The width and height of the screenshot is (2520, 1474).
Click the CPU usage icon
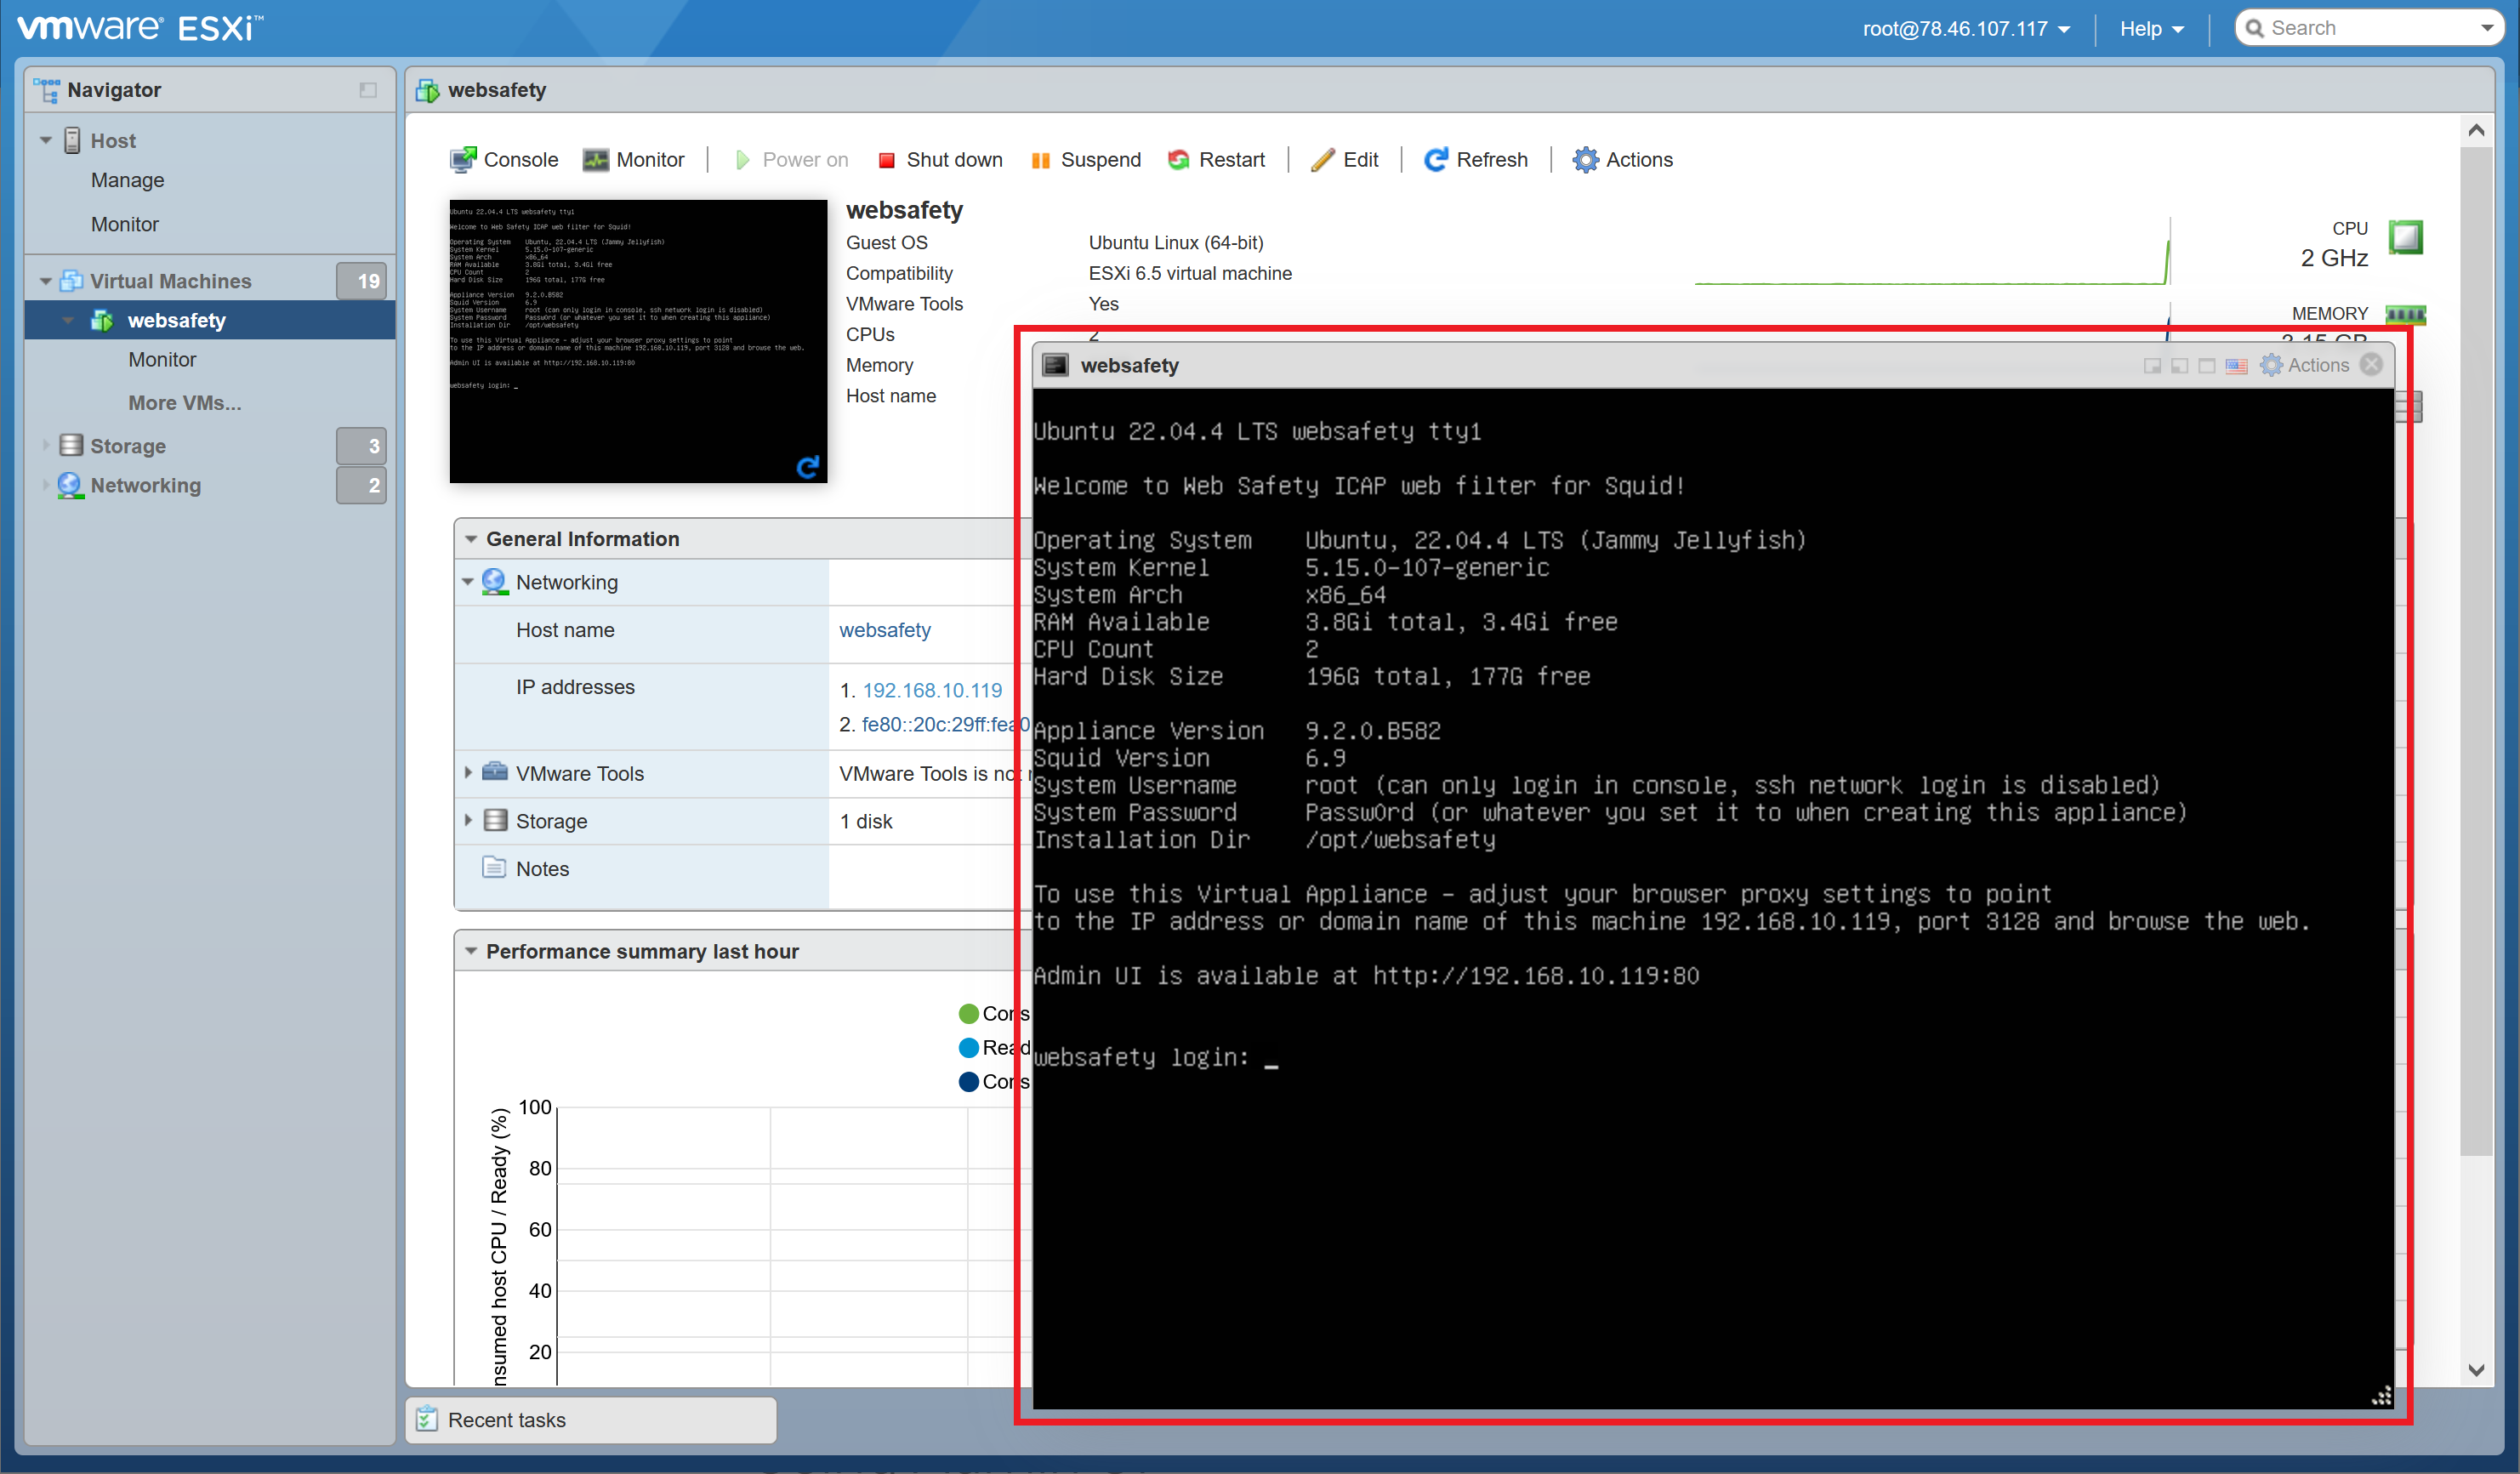pyautogui.click(x=2405, y=238)
